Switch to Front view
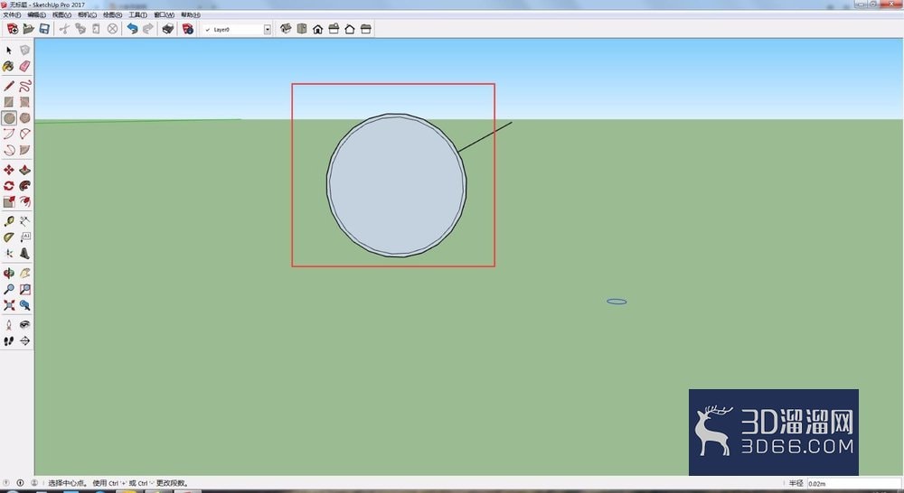This screenshot has width=904, height=493. (x=317, y=29)
